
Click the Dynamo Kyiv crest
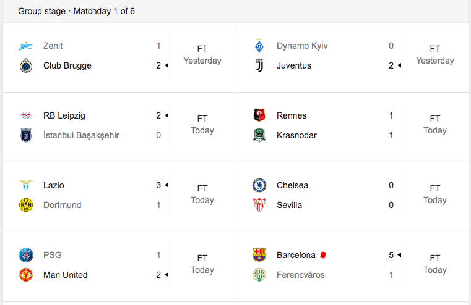pyautogui.click(x=259, y=46)
